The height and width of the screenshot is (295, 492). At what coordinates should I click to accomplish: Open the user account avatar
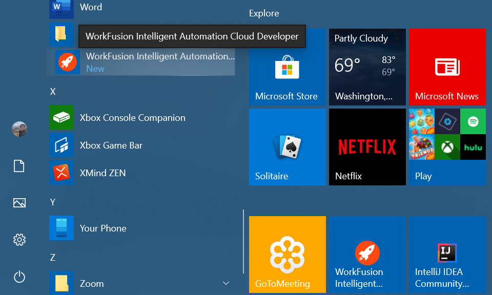[19, 129]
